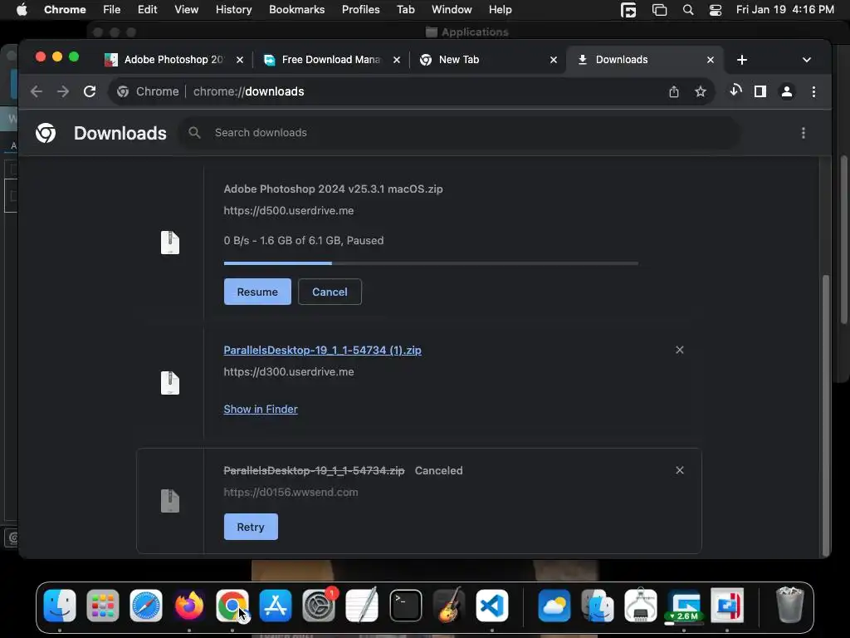Open Terminal from the Dock
850x638 pixels.
pyautogui.click(x=405, y=606)
